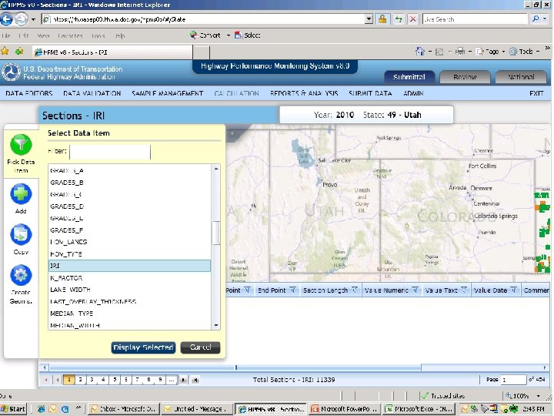Click the Print icon in IE toolbar
The width and height of the screenshot is (554, 416).
(x=460, y=52)
